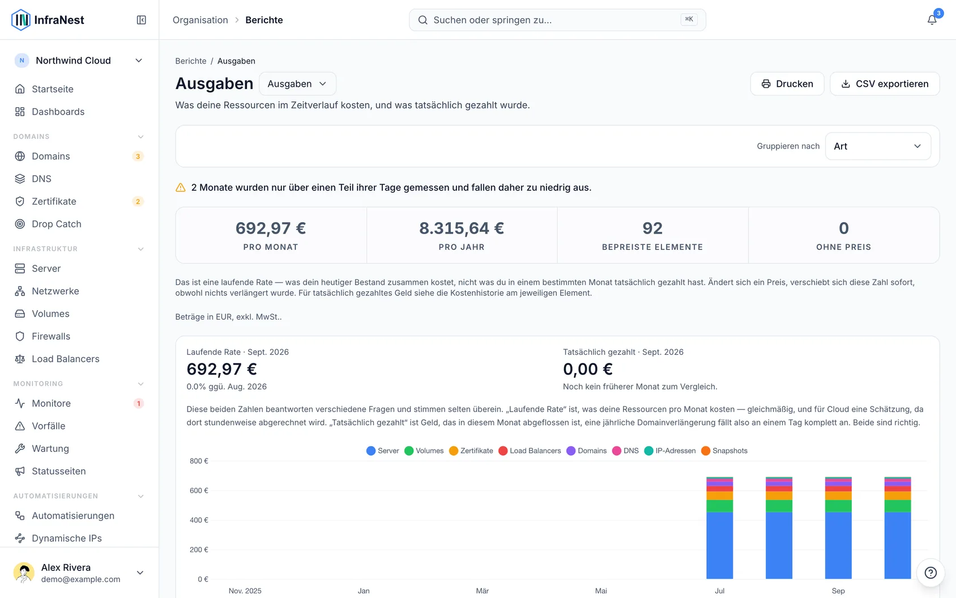Click the Organisation breadcrumb in top bar
This screenshot has height=598, width=956.
tap(200, 20)
